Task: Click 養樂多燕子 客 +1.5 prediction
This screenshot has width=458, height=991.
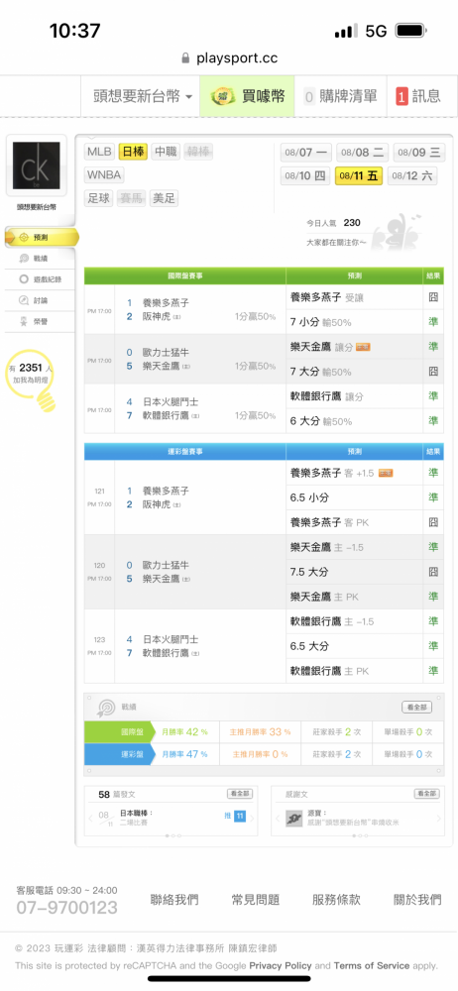Action: pyautogui.click(x=342, y=472)
